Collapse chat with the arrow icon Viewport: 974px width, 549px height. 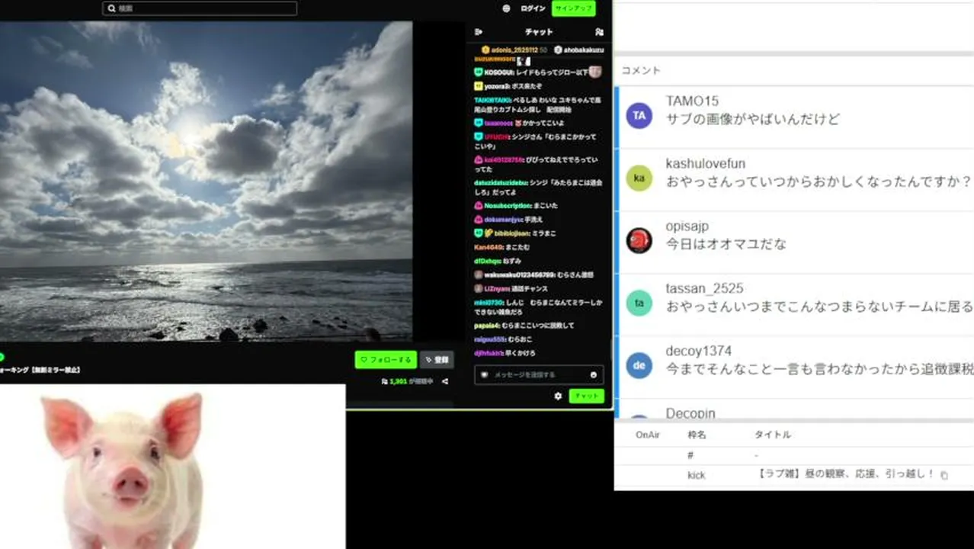coord(479,32)
